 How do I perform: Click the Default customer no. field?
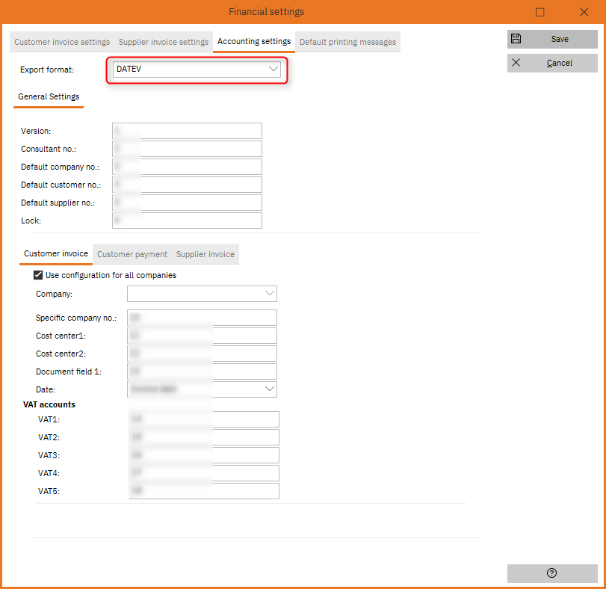click(187, 185)
